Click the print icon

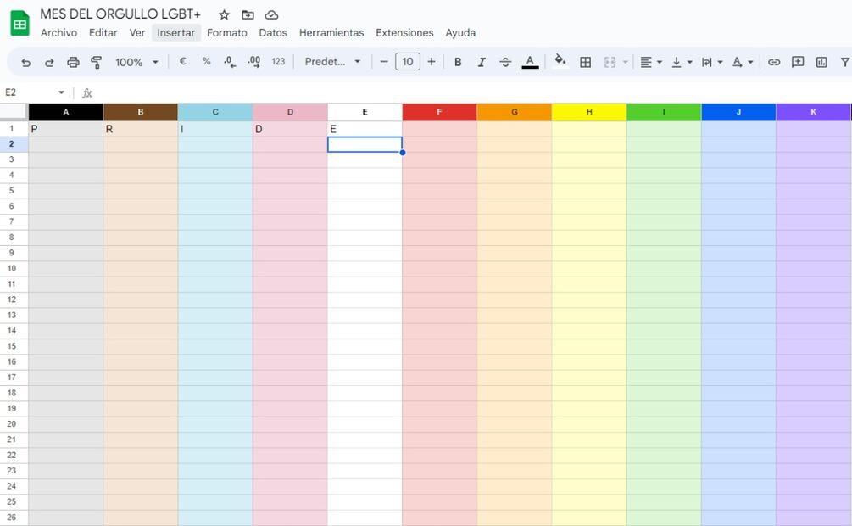(x=73, y=62)
